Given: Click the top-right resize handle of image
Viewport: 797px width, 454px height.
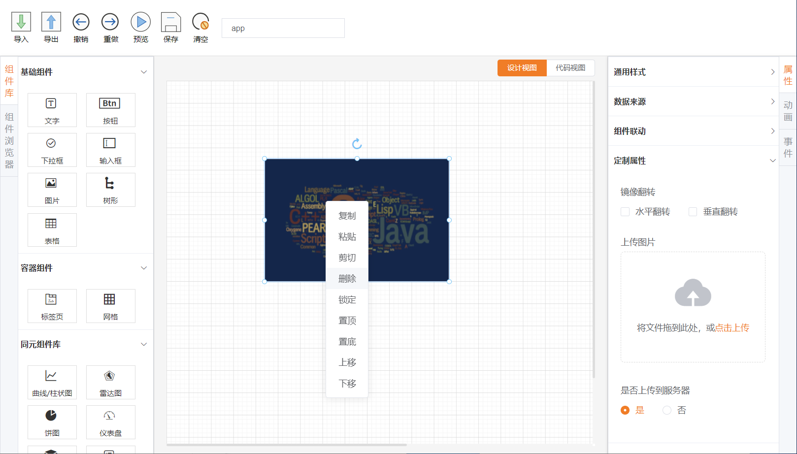Looking at the screenshot, I should (449, 159).
